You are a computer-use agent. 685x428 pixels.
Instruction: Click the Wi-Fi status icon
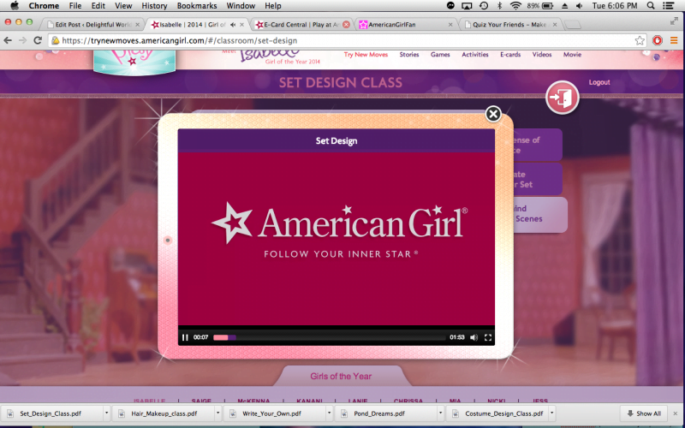point(516,6)
